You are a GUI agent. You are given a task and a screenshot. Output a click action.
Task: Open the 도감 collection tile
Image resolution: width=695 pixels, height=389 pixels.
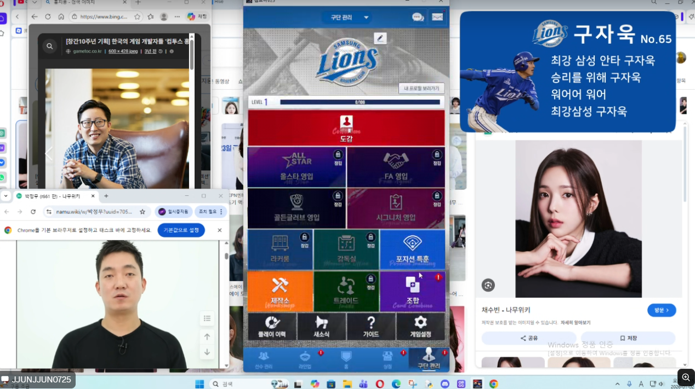[x=346, y=127]
